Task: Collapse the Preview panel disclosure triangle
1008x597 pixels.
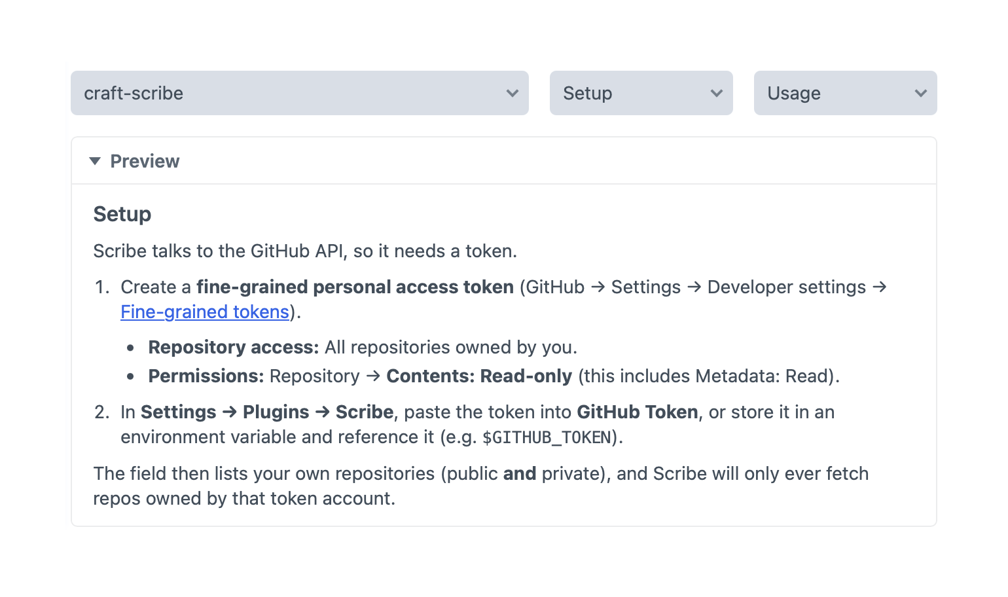Action: point(95,161)
